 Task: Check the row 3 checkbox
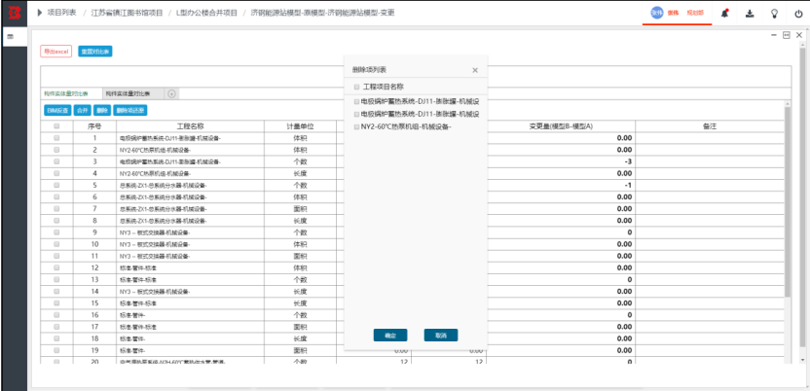click(x=56, y=161)
